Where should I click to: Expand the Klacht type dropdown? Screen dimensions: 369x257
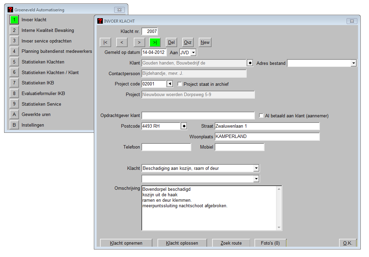coord(256,168)
